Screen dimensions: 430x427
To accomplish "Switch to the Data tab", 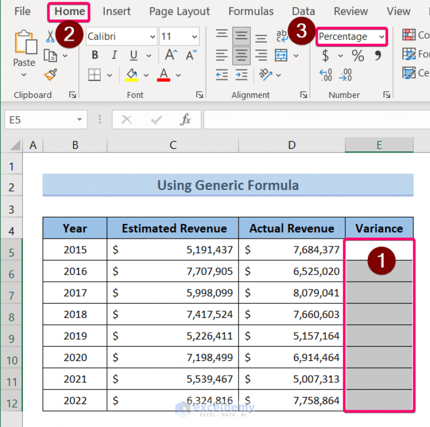I will coord(303,12).
